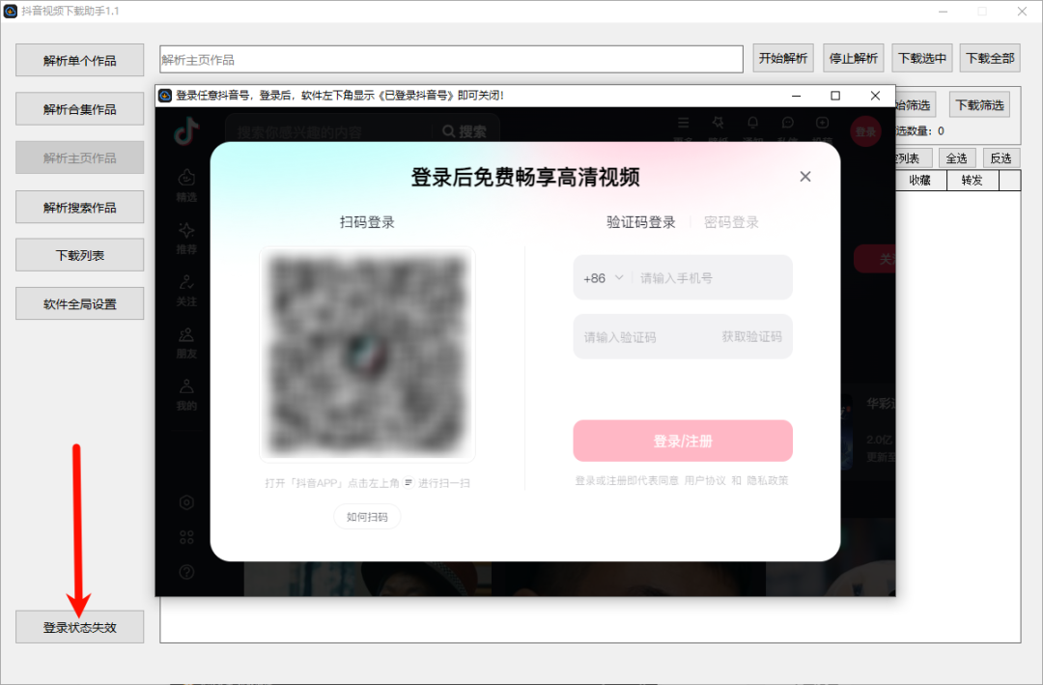Click the 转发 column header
The image size is (1043, 685).
(972, 180)
